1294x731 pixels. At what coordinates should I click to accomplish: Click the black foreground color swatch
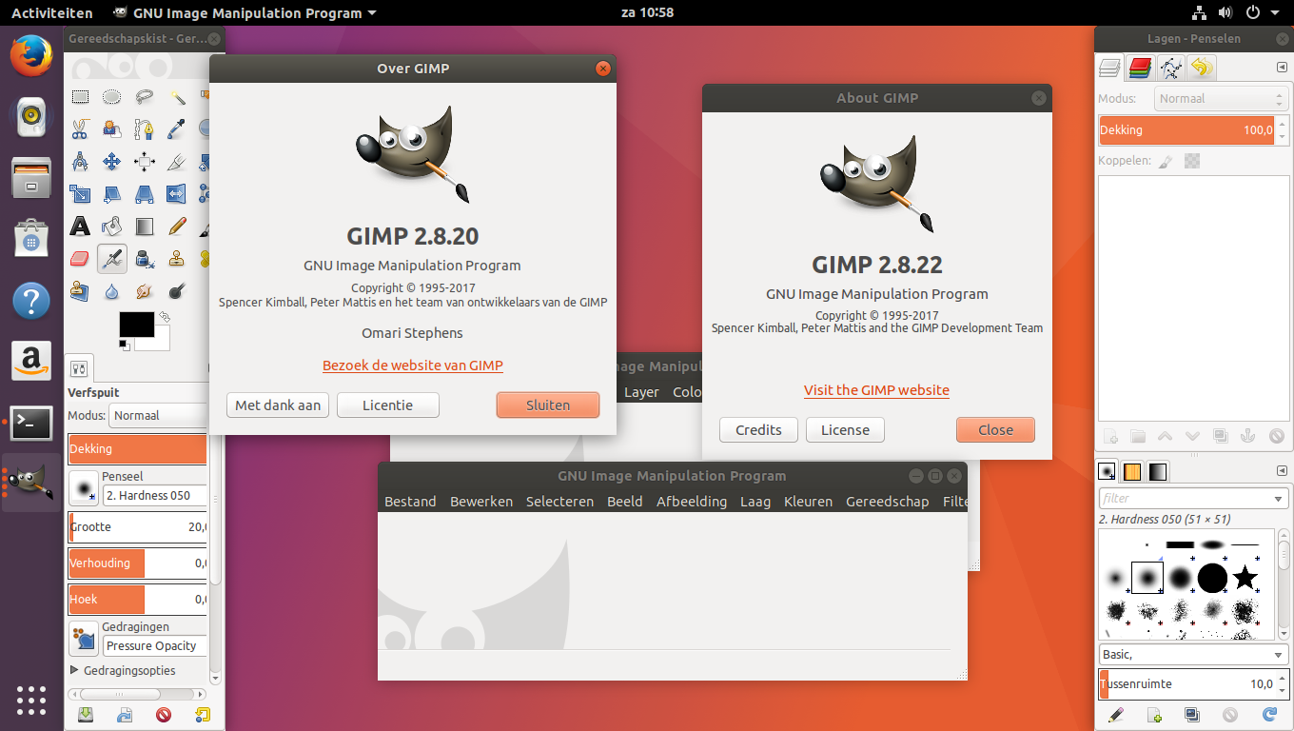point(136,324)
